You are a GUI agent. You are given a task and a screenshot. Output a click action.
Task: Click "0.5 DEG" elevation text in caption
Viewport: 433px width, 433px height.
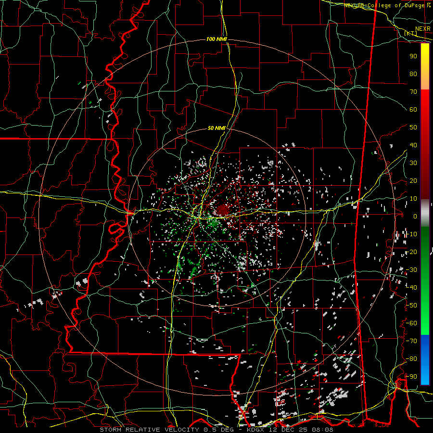(218, 430)
